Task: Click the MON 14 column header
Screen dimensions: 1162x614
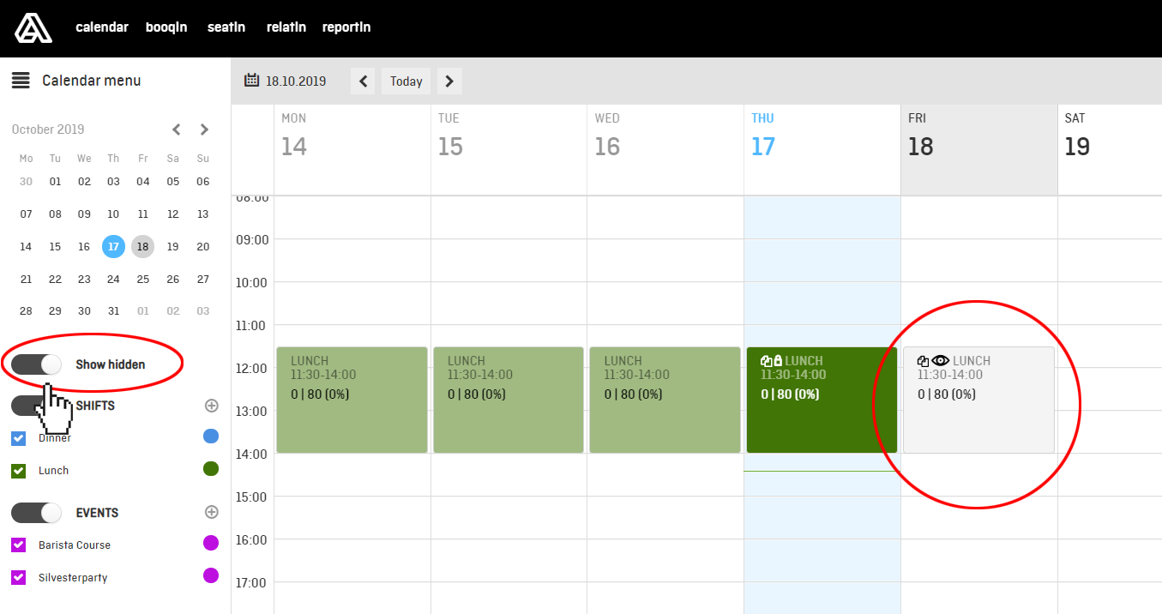Action: click(x=352, y=150)
